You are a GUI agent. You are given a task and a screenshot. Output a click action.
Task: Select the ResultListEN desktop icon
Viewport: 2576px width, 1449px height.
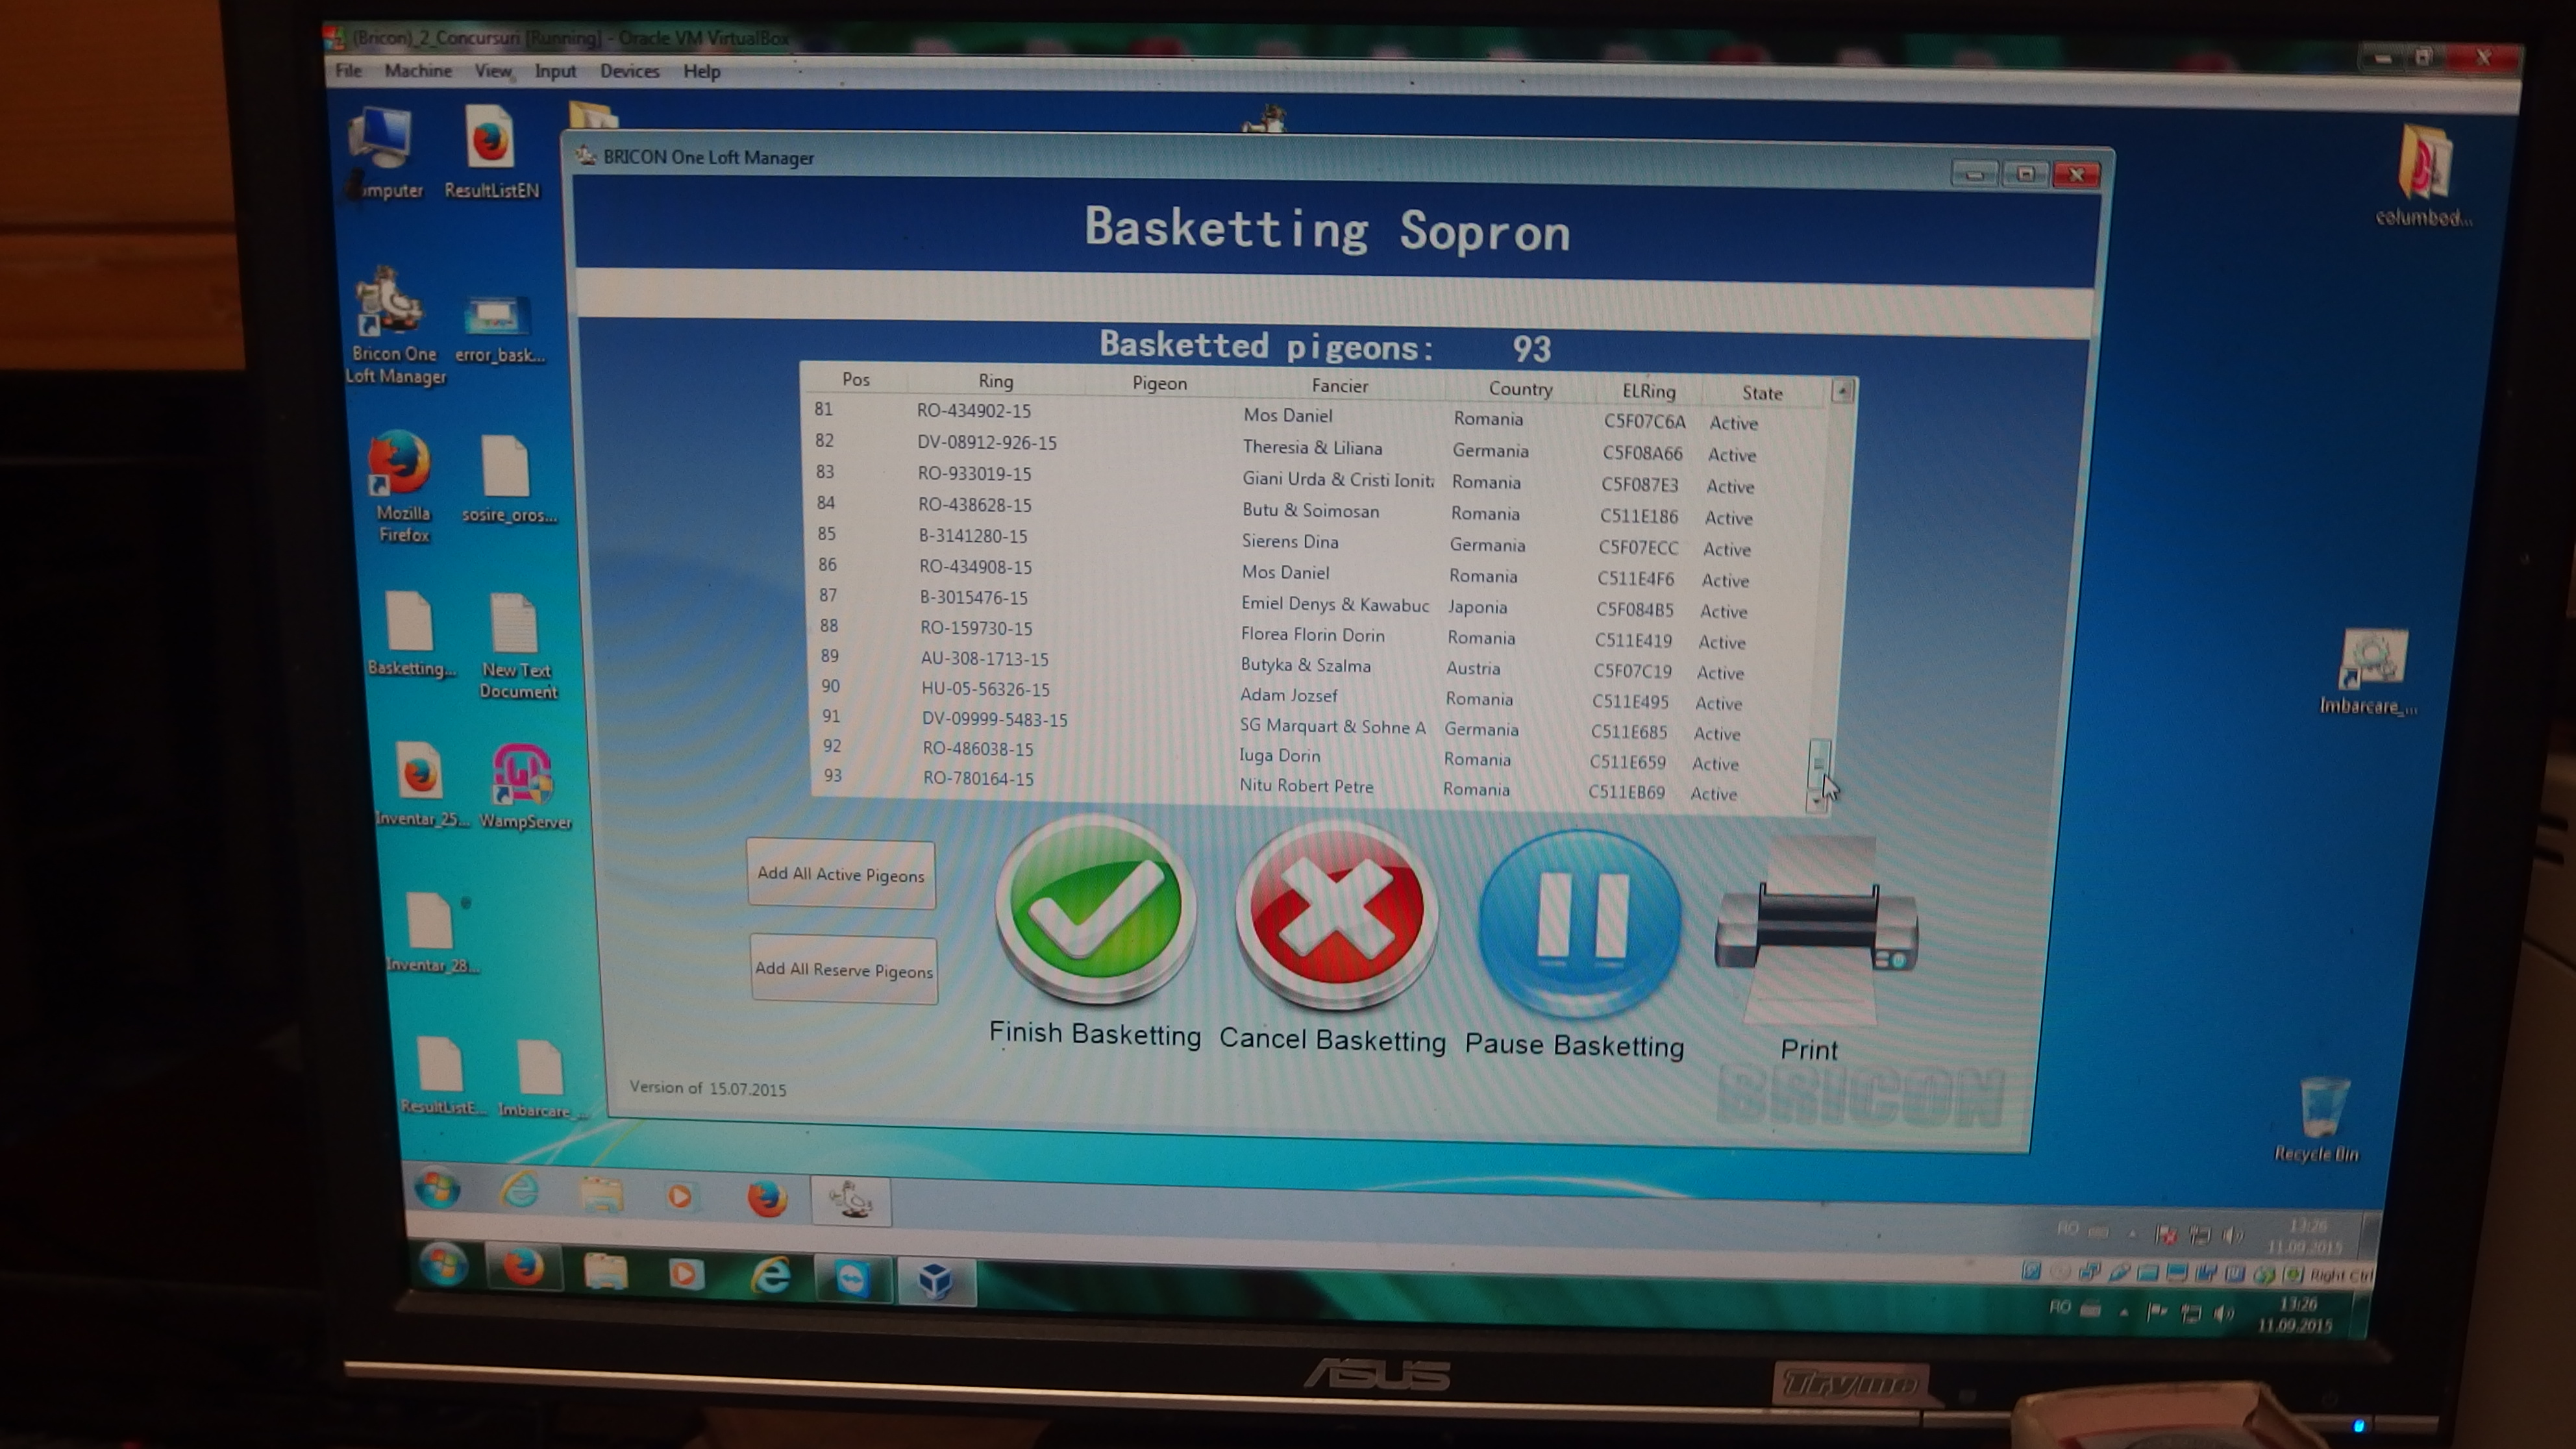[x=491, y=153]
